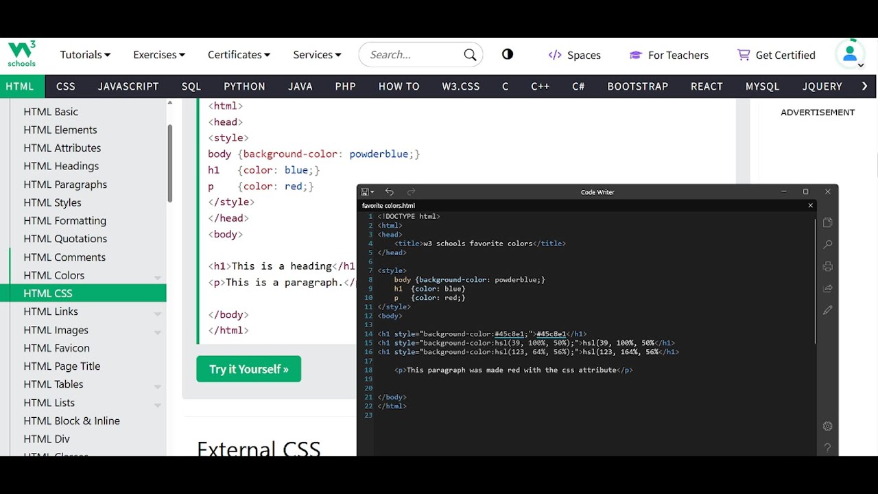
Task: Expand the HTML Images submenu arrow
Action: tap(158, 332)
